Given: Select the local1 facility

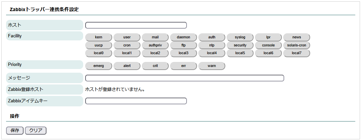Looking at the screenshot, I should (x=127, y=53).
